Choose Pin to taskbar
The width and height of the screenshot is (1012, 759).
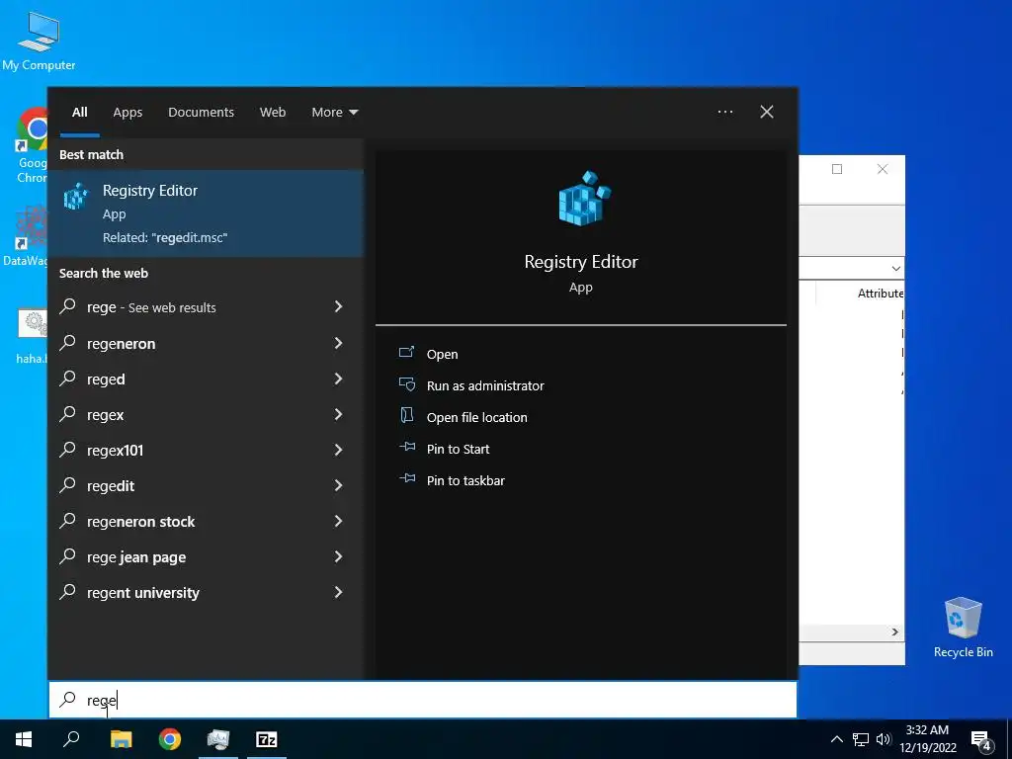(x=465, y=480)
